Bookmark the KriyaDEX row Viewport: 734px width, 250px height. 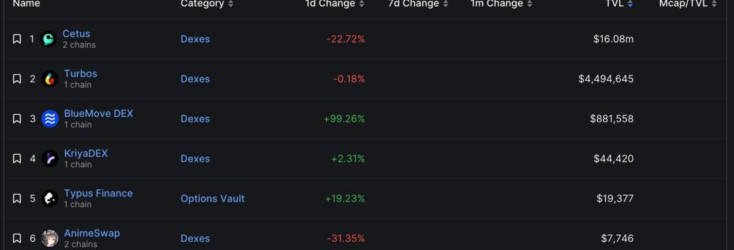coord(16,158)
